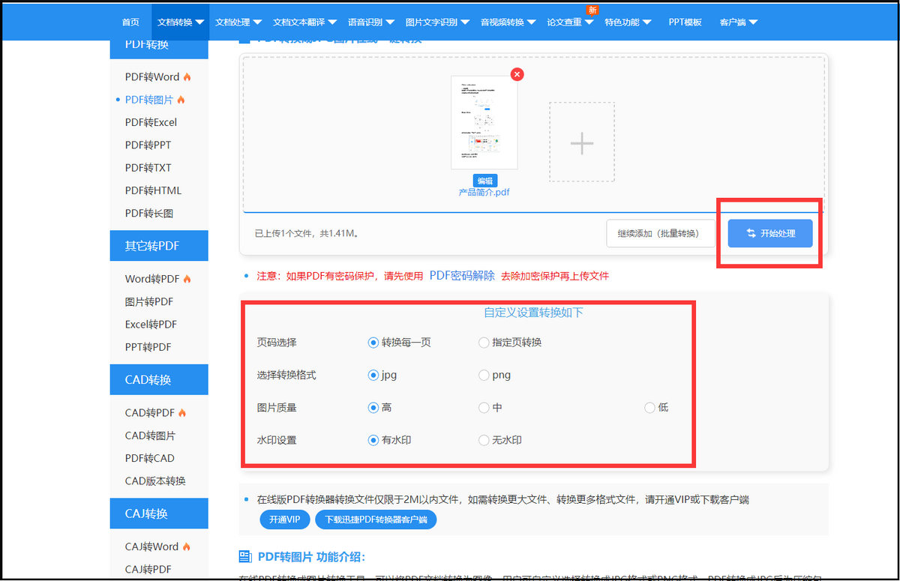
Task: Select PDF转长图 sidebar item
Action: 149,214
